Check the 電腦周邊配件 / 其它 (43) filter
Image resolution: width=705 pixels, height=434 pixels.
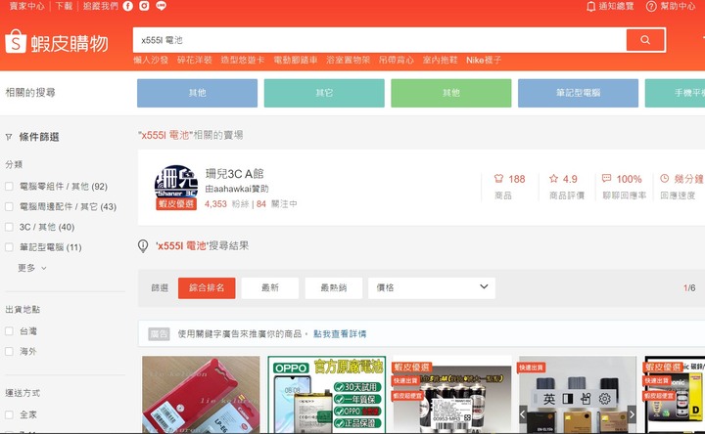tap(9, 206)
